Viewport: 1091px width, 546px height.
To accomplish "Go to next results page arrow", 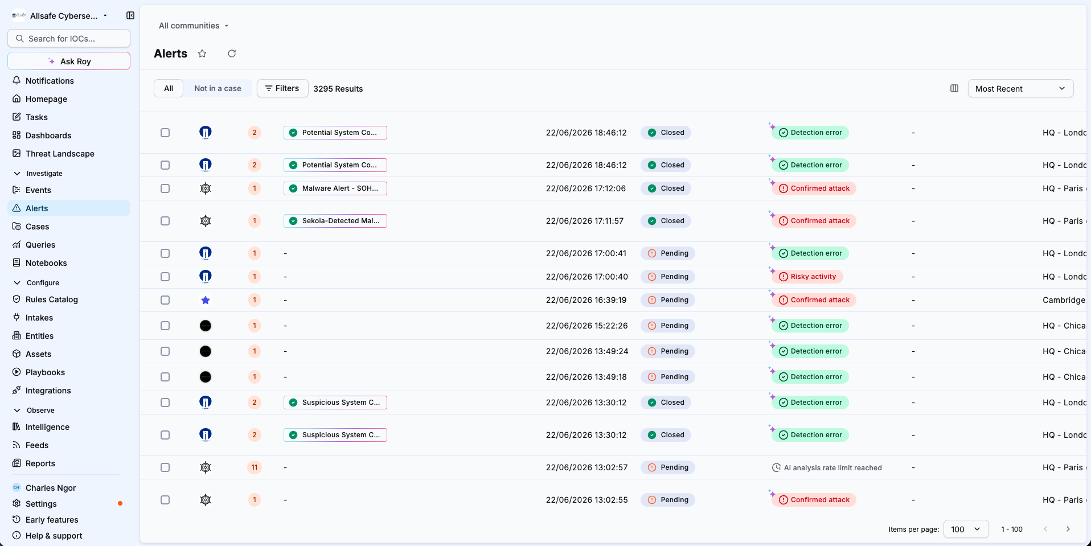I will click(1068, 529).
